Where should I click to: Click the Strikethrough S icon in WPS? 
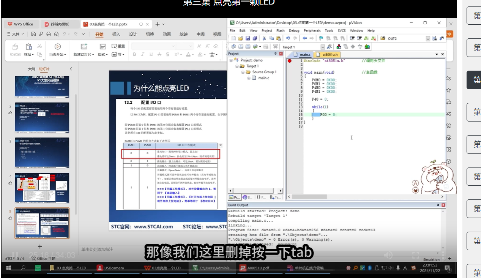(x=168, y=55)
